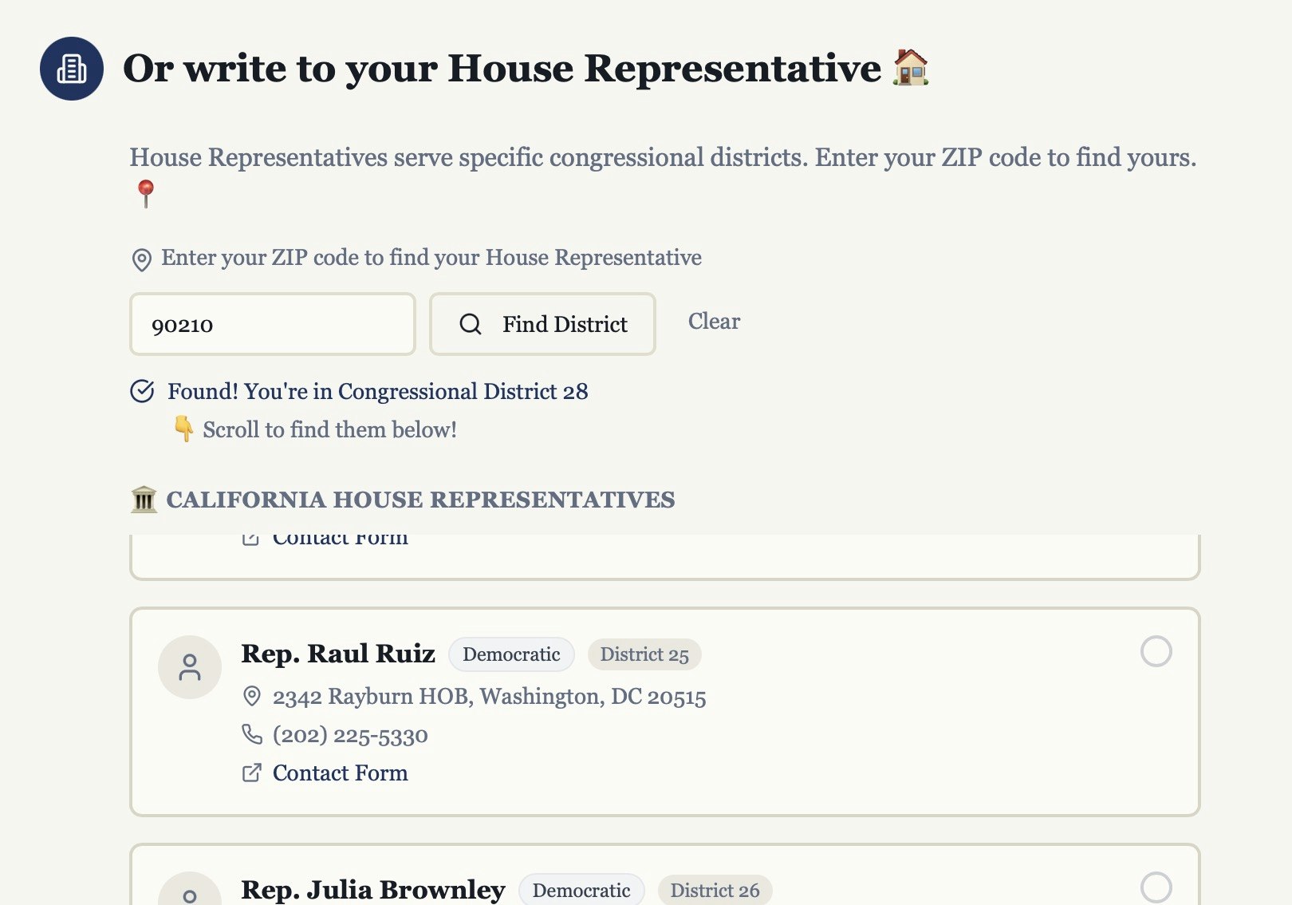Select Rep. Julia Brownley's selection circle
The height and width of the screenshot is (905, 1292).
point(1156,887)
